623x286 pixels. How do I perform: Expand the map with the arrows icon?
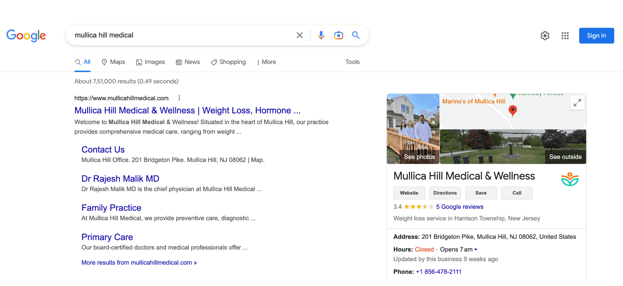click(x=577, y=103)
